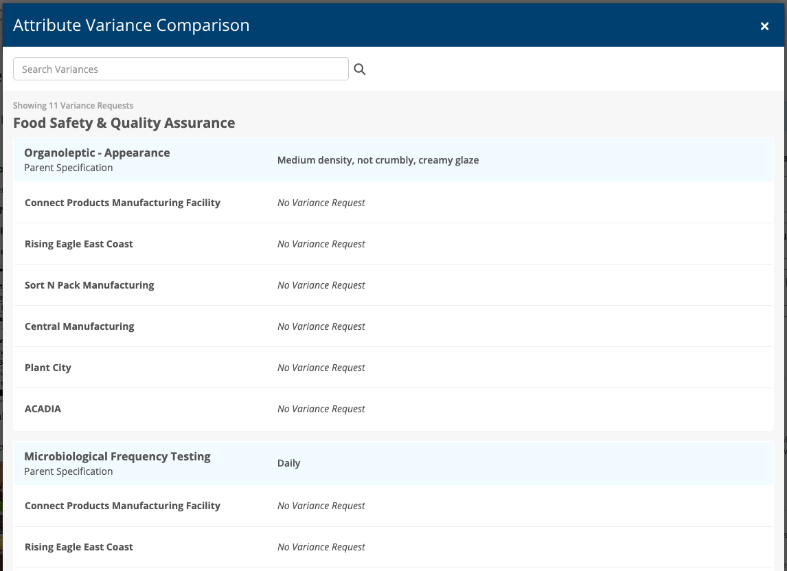Click No Variance Request for Plant City
The image size is (787, 571).
click(x=321, y=368)
